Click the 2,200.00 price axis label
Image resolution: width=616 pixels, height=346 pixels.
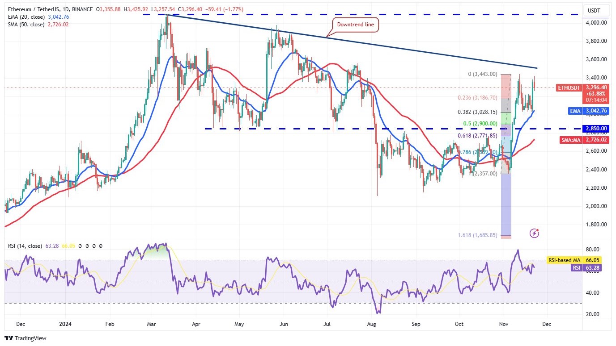click(597, 188)
